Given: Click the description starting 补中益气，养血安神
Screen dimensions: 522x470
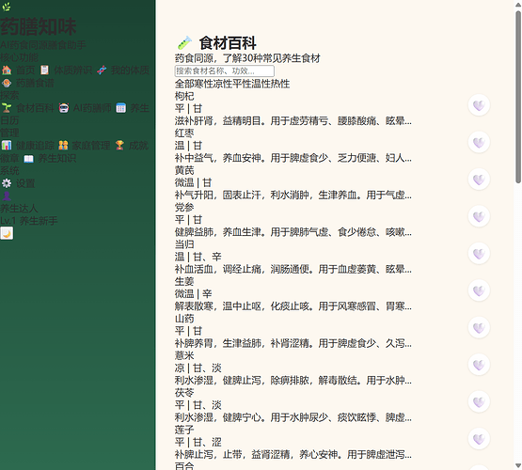Looking at the screenshot, I should [293, 158].
